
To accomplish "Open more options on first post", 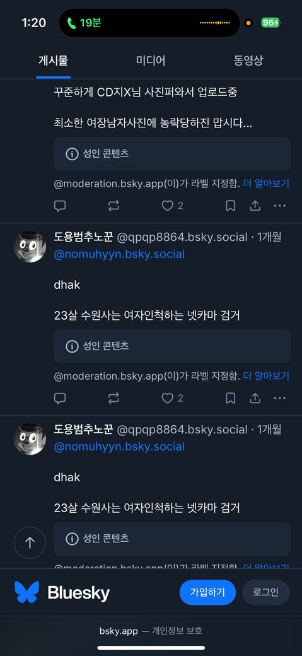I will 279,206.
